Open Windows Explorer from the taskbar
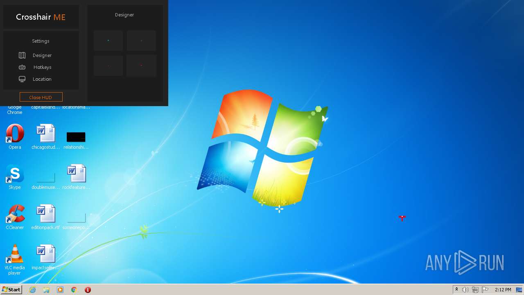 click(x=46, y=290)
